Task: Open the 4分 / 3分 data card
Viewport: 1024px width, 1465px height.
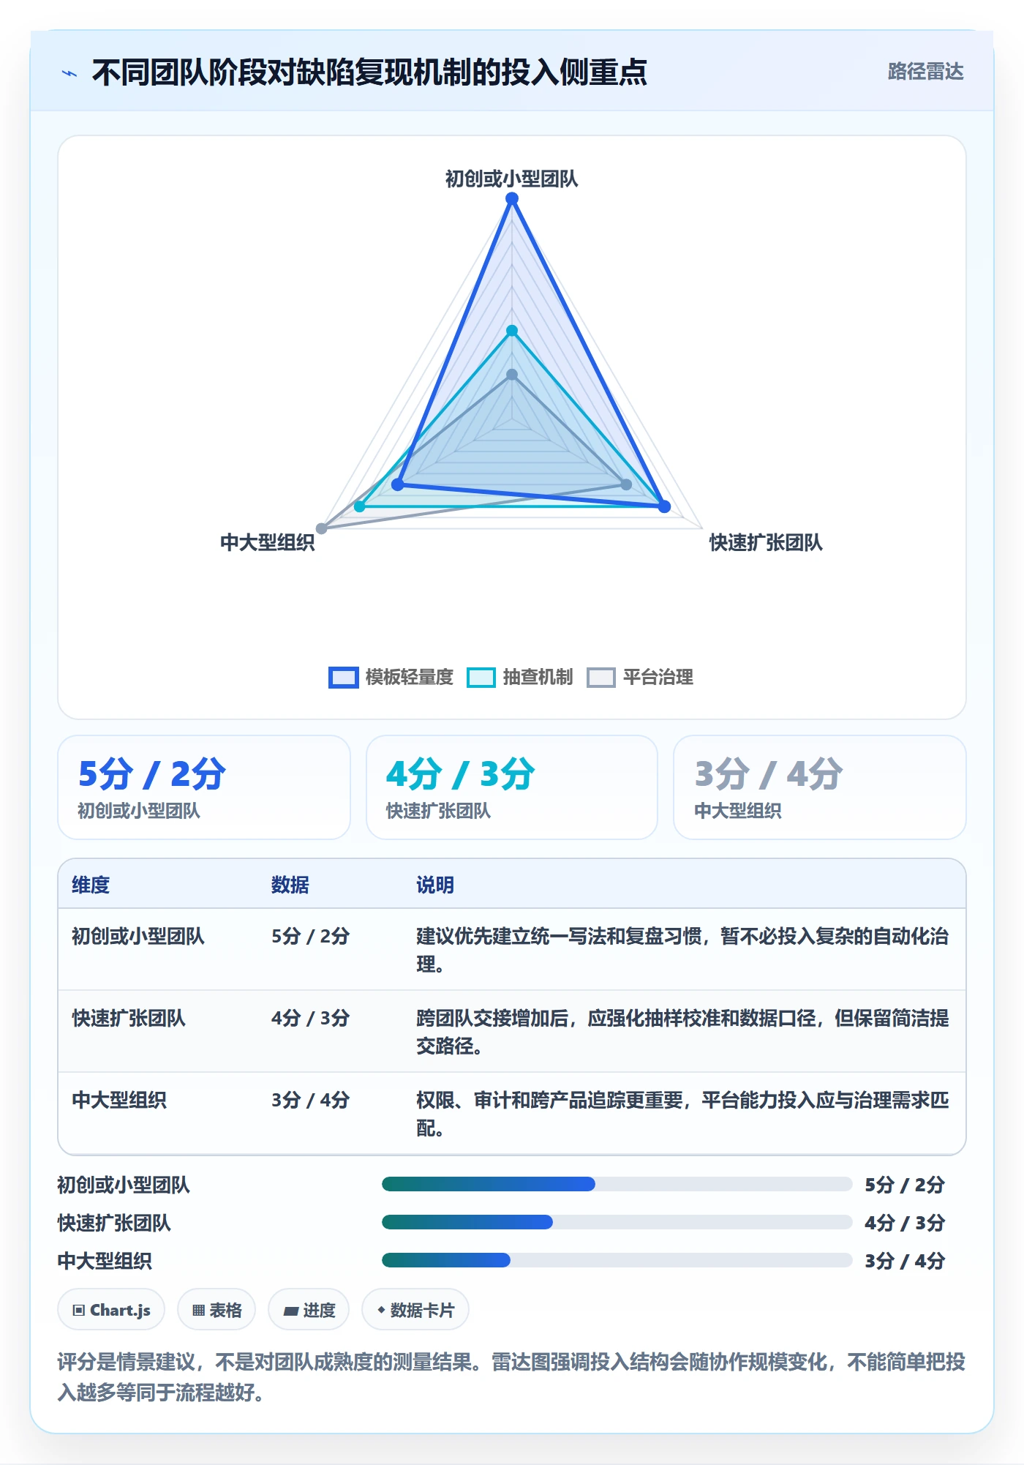Action: tap(512, 787)
